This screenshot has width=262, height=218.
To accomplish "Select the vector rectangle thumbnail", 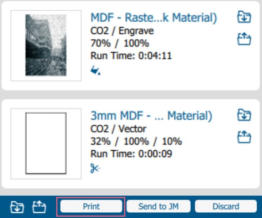I will click(46, 143).
